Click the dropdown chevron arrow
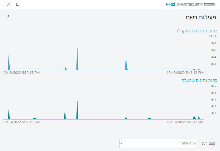The width and height of the screenshot is (220, 151). coord(121,143)
